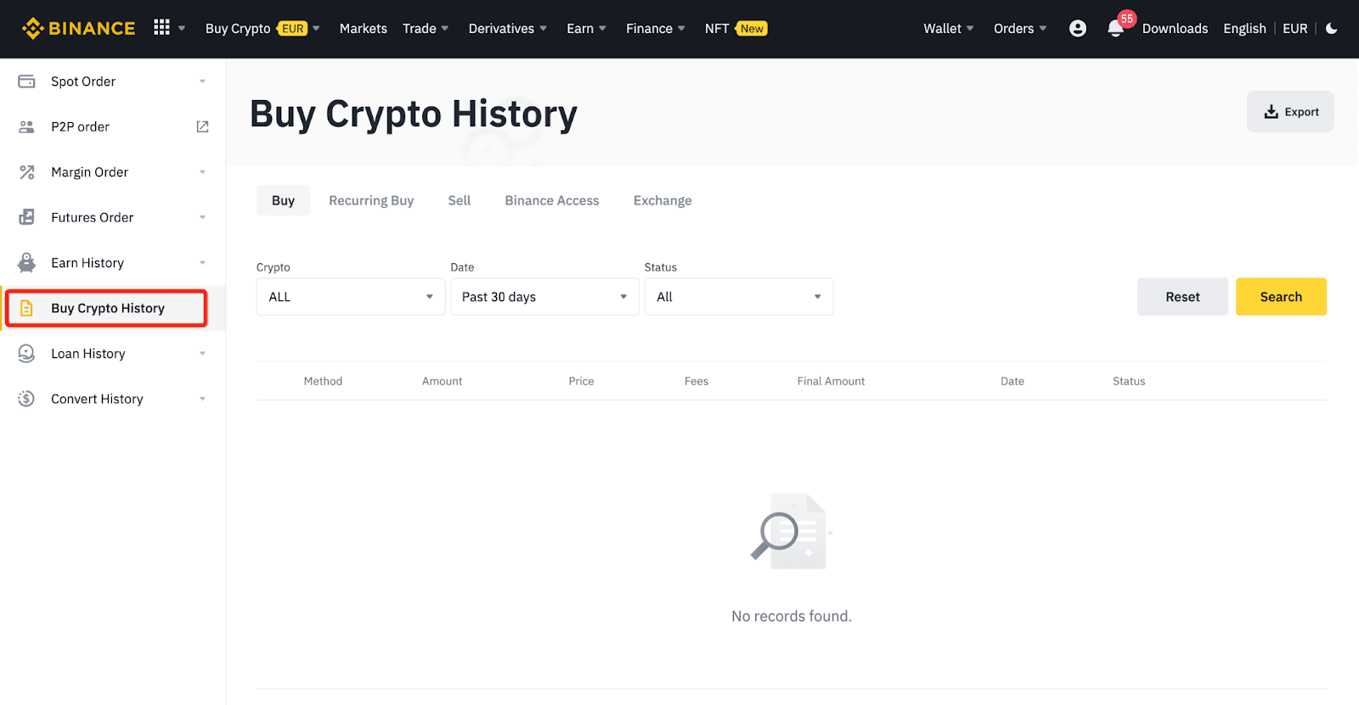Viewport: 1359px width, 705px height.
Task: Open NFT New link in navigation
Action: [736, 28]
